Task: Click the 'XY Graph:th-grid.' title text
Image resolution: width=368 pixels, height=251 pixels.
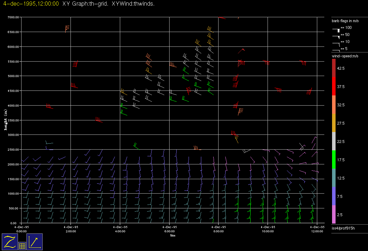Action: pos(85,4)
